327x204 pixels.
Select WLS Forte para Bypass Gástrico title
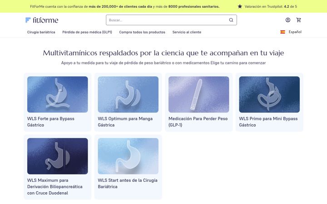[x=51, y=122]
